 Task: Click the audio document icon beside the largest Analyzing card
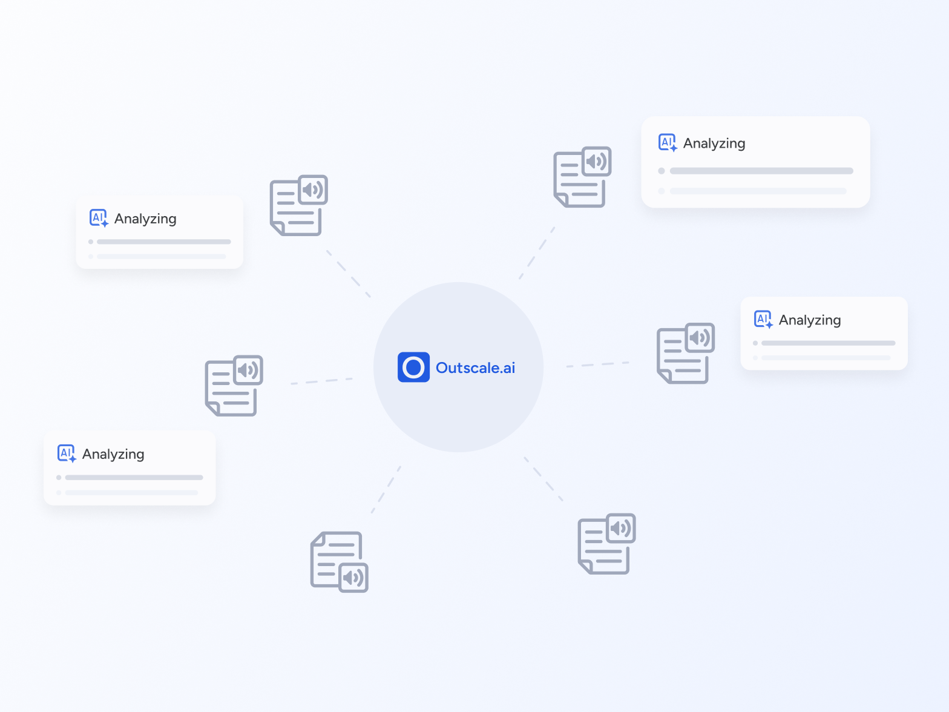[x=582, y=177]
